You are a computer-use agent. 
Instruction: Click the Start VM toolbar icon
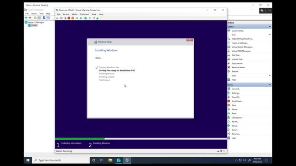[x=62, y=18]
